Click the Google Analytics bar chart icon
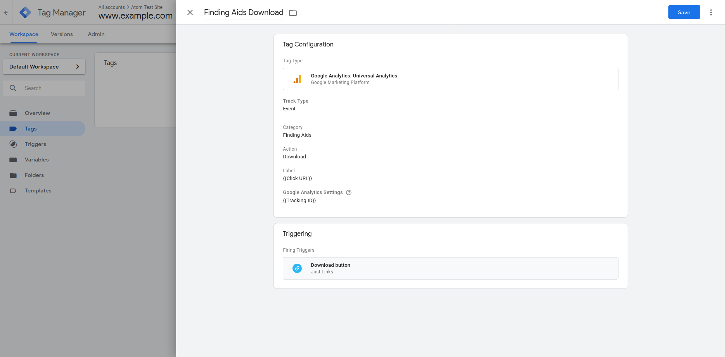 click(x=297, y=79)
